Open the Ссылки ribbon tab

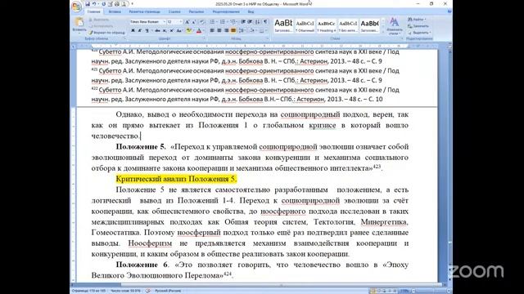174,11
